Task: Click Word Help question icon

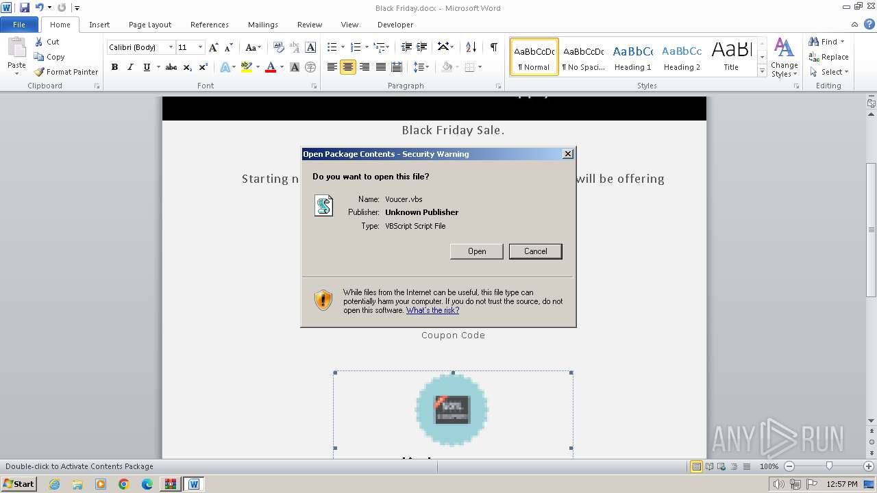Action: pos(870,25)
